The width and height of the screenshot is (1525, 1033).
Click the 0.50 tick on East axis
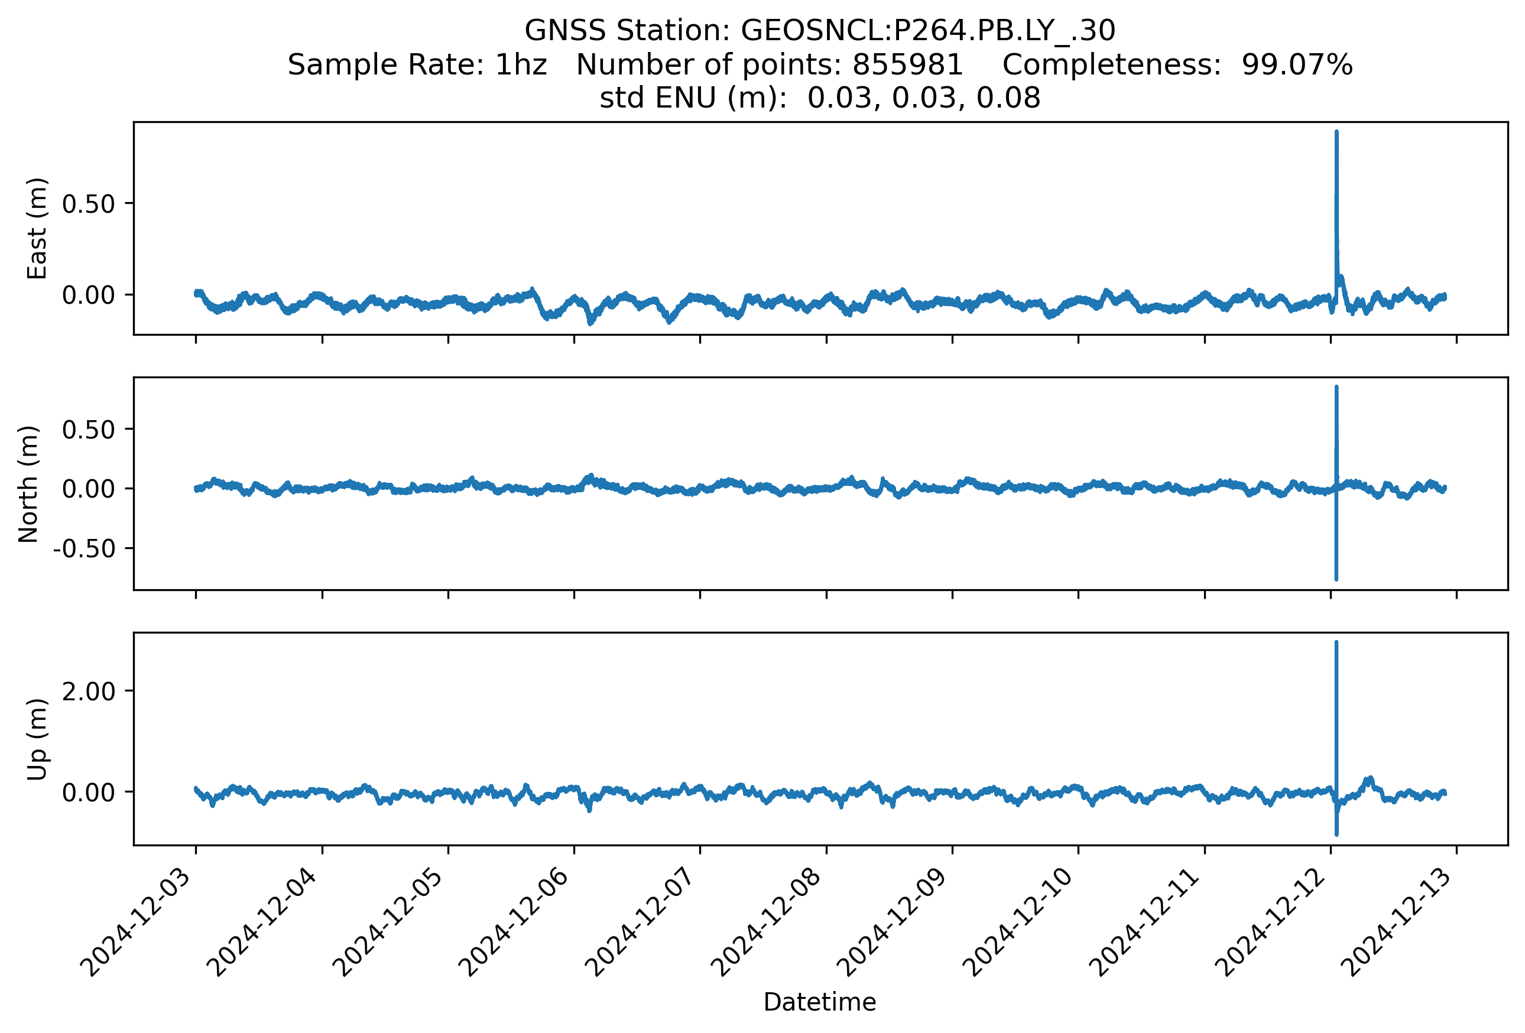point(88,204)
